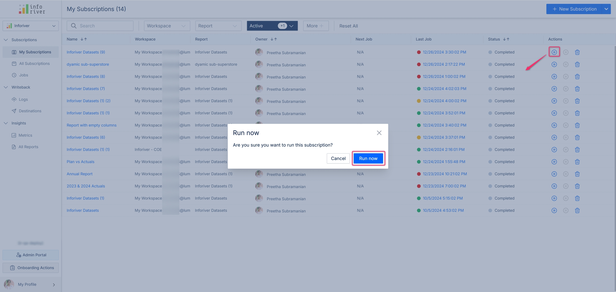This screenshot has height=292, width=616.
Task: Open Destinations via paper plane icon
Action: click(14, 111)
